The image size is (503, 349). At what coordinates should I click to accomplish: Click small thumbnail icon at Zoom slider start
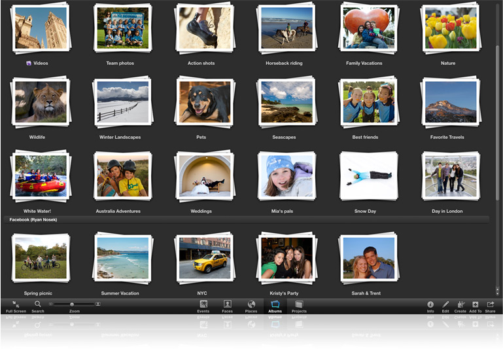coord(50,304)
